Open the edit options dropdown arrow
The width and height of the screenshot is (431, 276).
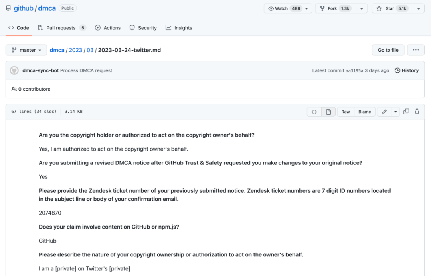[x=395, y=112]
